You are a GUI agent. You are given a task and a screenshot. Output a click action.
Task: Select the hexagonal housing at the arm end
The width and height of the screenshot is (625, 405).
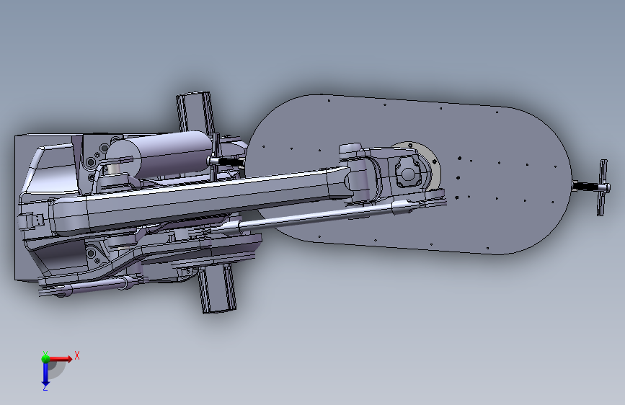tap(407, 172)
